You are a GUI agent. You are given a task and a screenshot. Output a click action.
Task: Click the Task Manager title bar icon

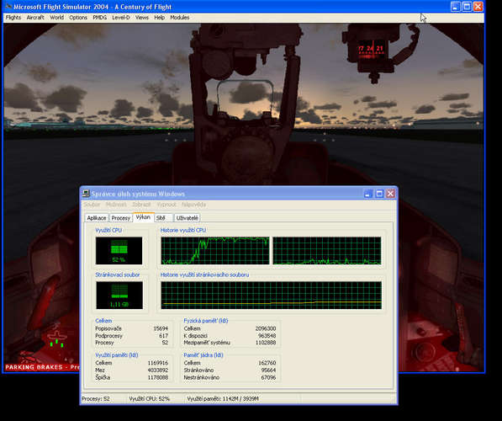click(86, 194)
